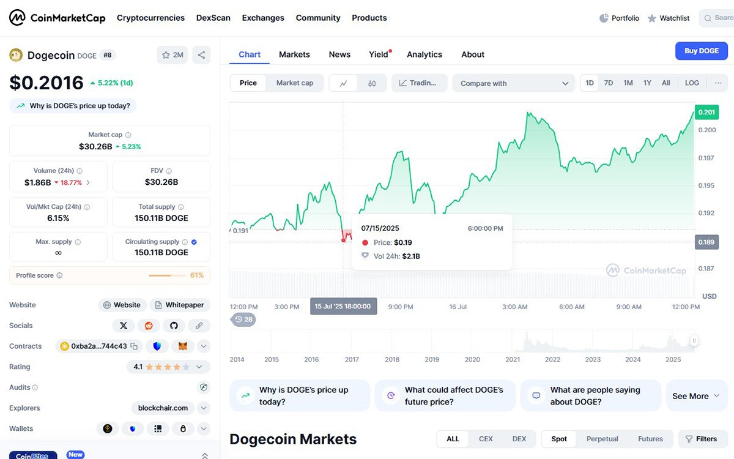
Task: Open the Exchanges menu in header
Action: (x=263, y=18)
